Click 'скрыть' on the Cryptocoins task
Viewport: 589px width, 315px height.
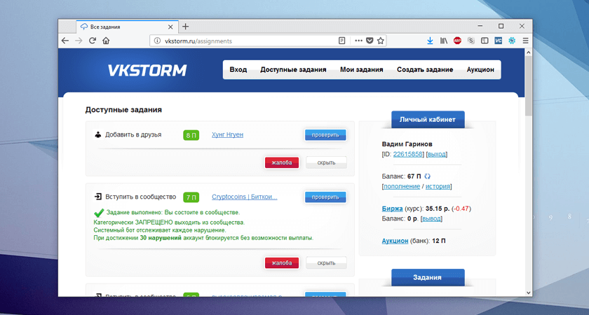(x=326, y=263)
